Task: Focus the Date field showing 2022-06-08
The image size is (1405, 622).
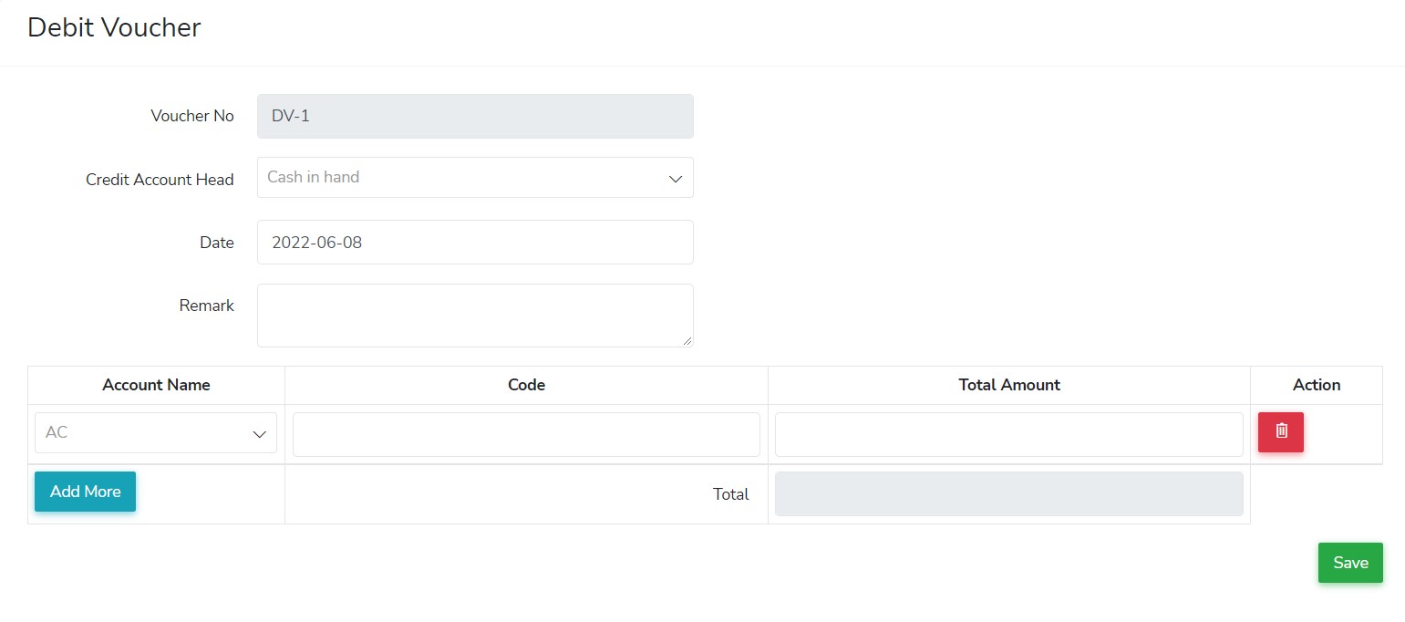Action: click(x=475, y=243)
